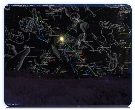Viewport: 135px width, 110px height.
Task: Zoom in with the plus button
Action: pos(8,104)
